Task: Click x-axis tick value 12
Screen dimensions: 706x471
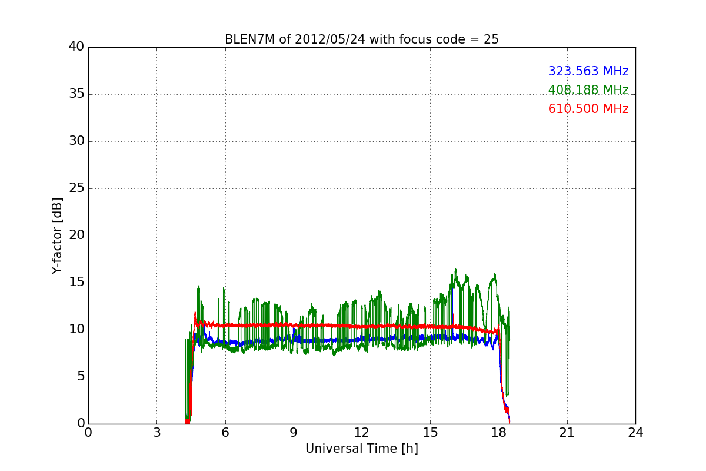Action: click(362, 433)
